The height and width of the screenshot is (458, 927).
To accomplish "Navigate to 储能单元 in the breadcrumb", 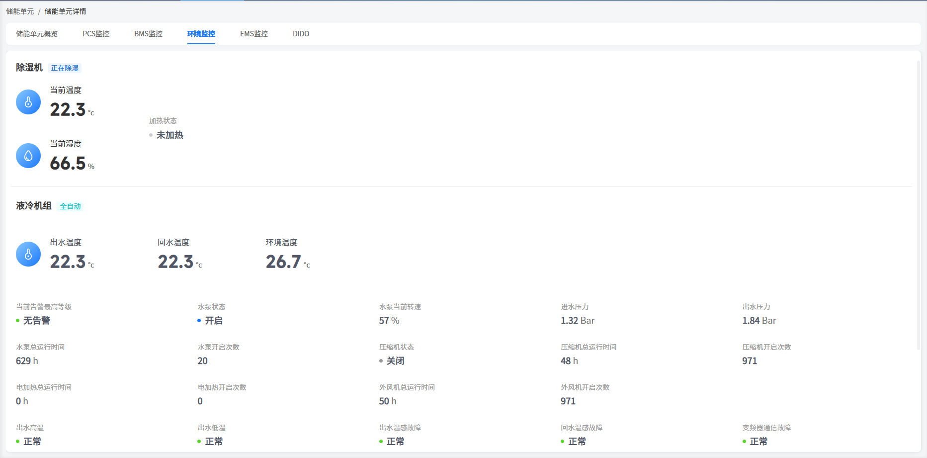I will (x=20, y=11).
